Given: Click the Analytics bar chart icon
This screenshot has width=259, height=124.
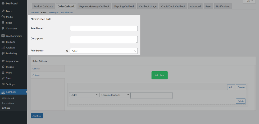Looking at the screenshot, I should [x=3, y=48].
